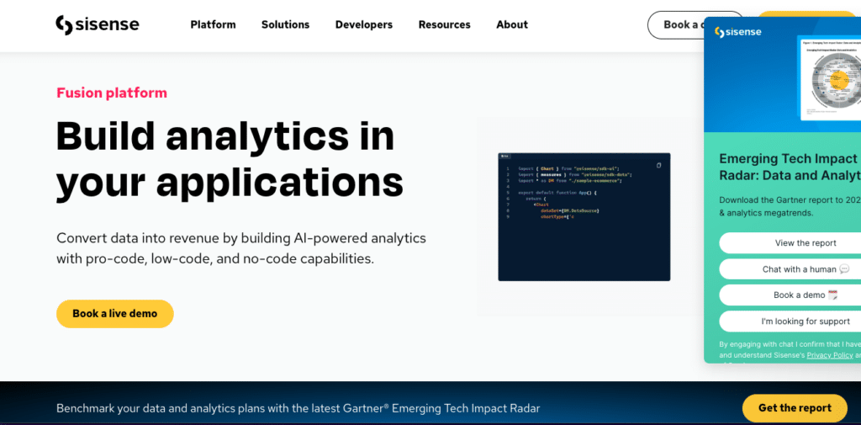The image size is (861, 425).
Task: Choose I'm looking for support option
Action: point(790,321)
